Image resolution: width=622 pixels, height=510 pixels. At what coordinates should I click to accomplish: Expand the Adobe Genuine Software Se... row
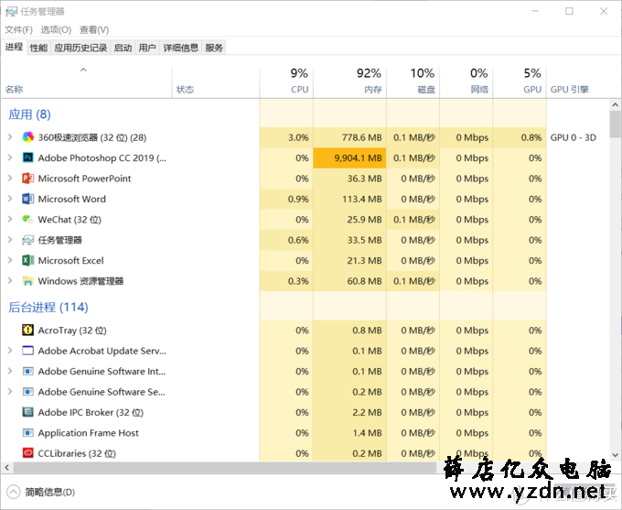click(10, 392)
